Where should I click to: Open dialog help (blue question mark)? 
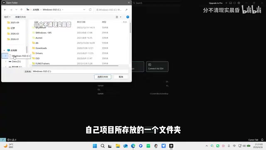pyautogui.click(x=128, y=17)
